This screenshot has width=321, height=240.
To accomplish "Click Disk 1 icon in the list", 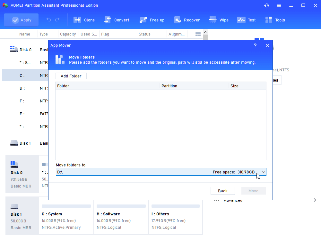I will 14,143.
